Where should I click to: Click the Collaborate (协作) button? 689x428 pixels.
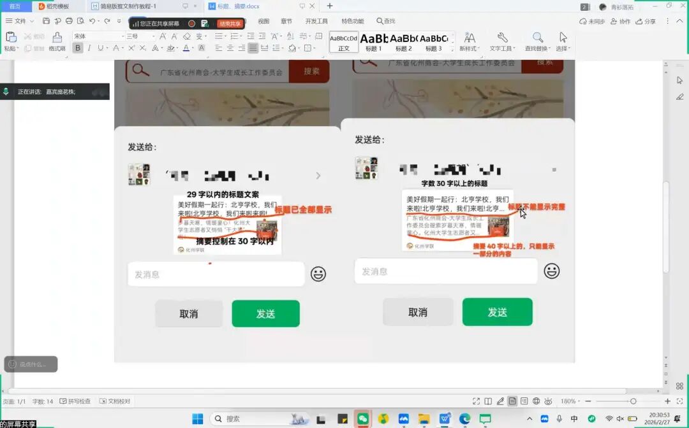(622, 21)
